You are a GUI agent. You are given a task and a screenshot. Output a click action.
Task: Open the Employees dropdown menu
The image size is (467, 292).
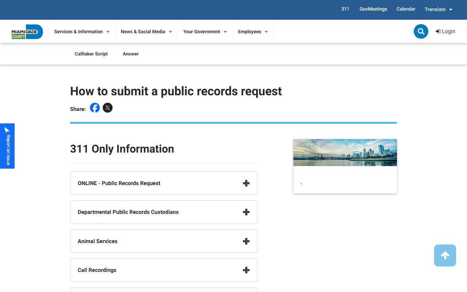click(253, 32)
